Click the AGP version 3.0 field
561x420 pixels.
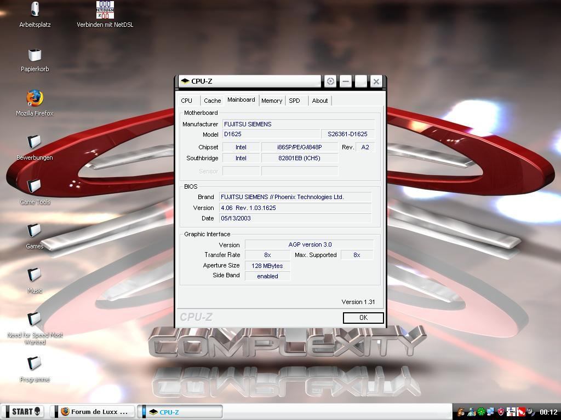point(310,244)
